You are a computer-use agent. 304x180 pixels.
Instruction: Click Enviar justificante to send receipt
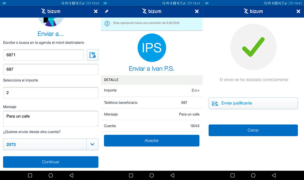pos(253,103)
